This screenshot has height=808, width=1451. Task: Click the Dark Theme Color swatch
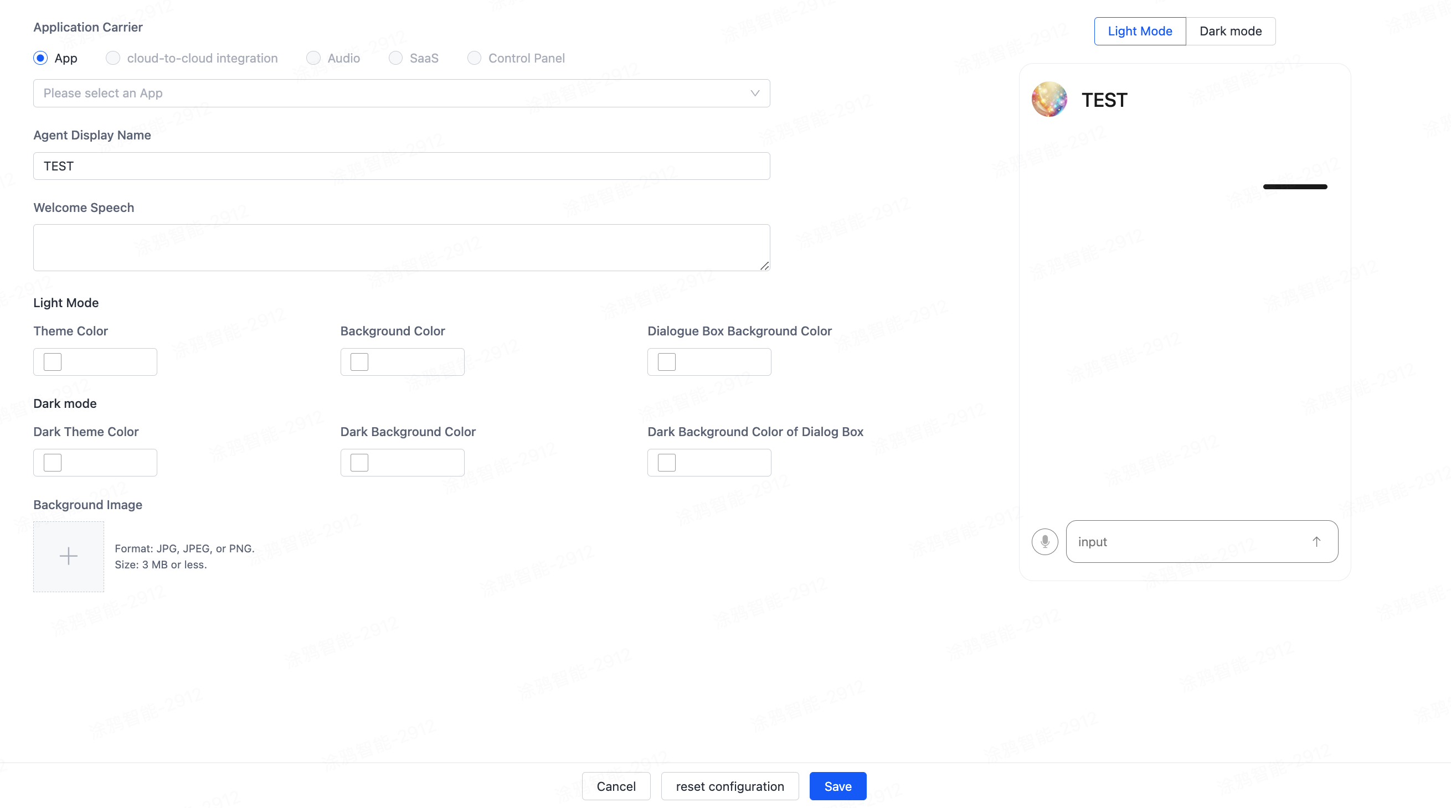(x=53, y=463)
